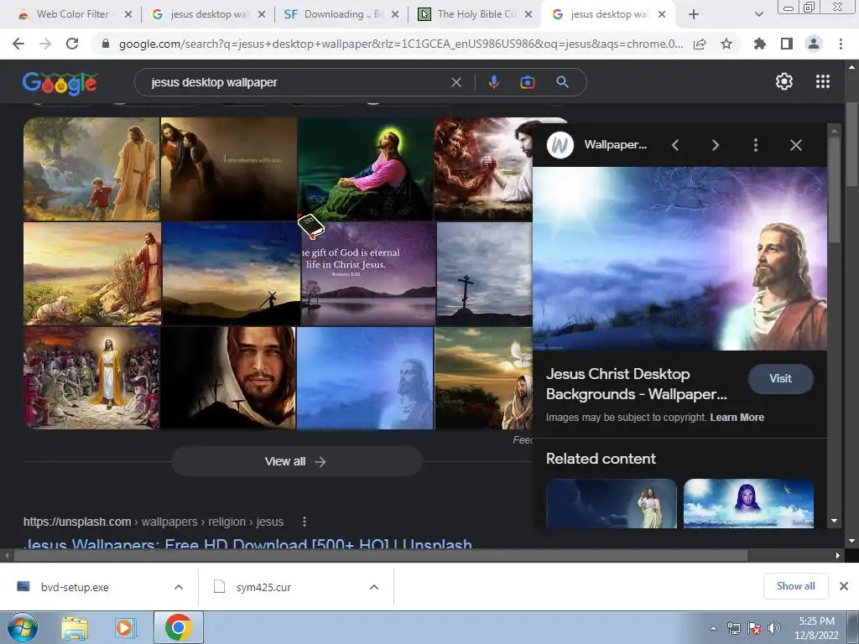859x644 pixels.
Task: Open Windows Explorer from taskbar
Action: click(x=75, y=627)
